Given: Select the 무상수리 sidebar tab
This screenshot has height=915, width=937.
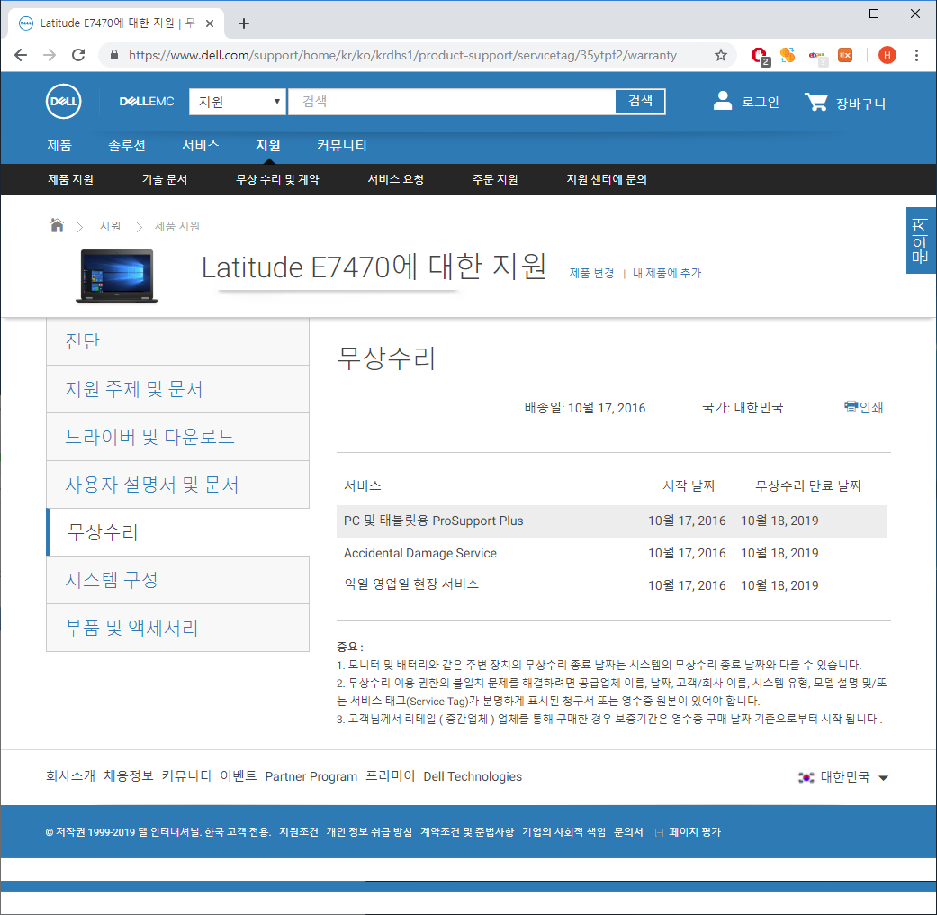Looking at the screenshot, I should pyautogui.click(x=177, y=532).
